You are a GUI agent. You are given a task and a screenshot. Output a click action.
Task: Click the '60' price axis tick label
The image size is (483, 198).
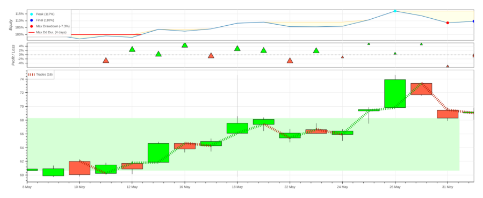[x=22, y=175]
